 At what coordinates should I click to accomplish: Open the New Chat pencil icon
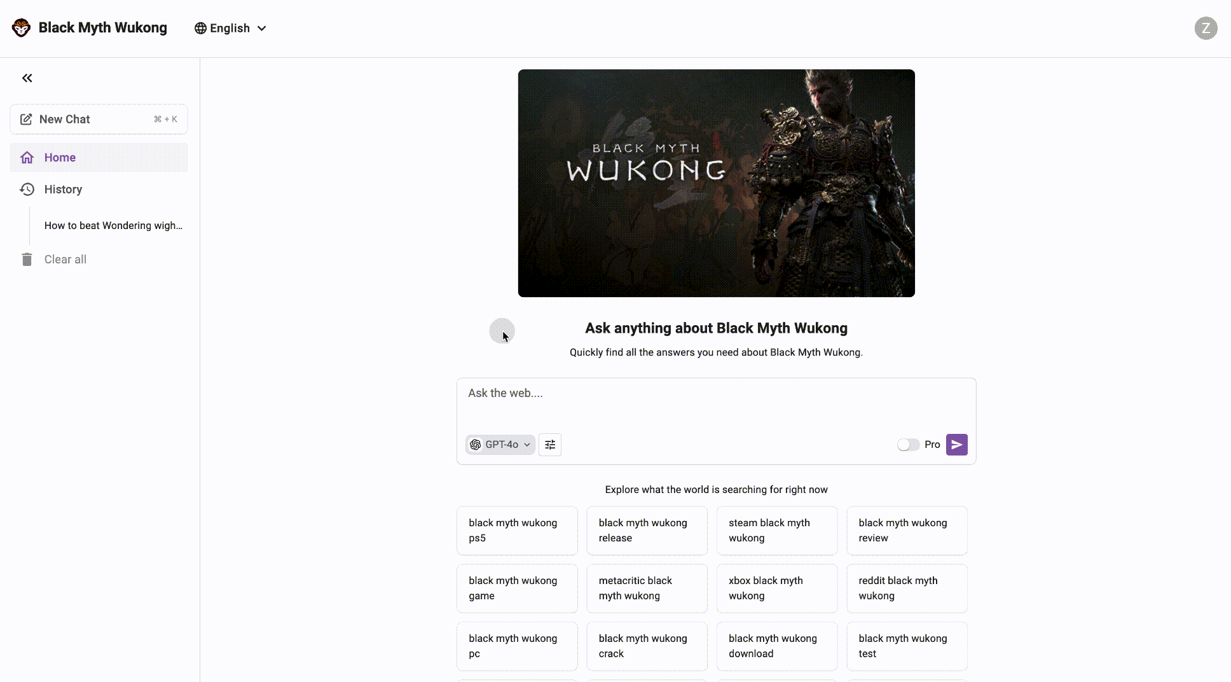(x=26, y=119)
